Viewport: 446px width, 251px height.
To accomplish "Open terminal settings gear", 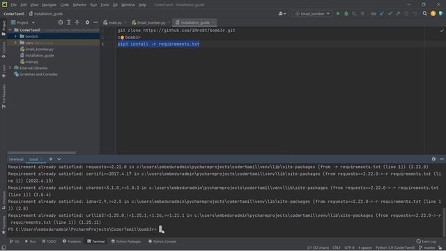I will (x=433, y=159).
